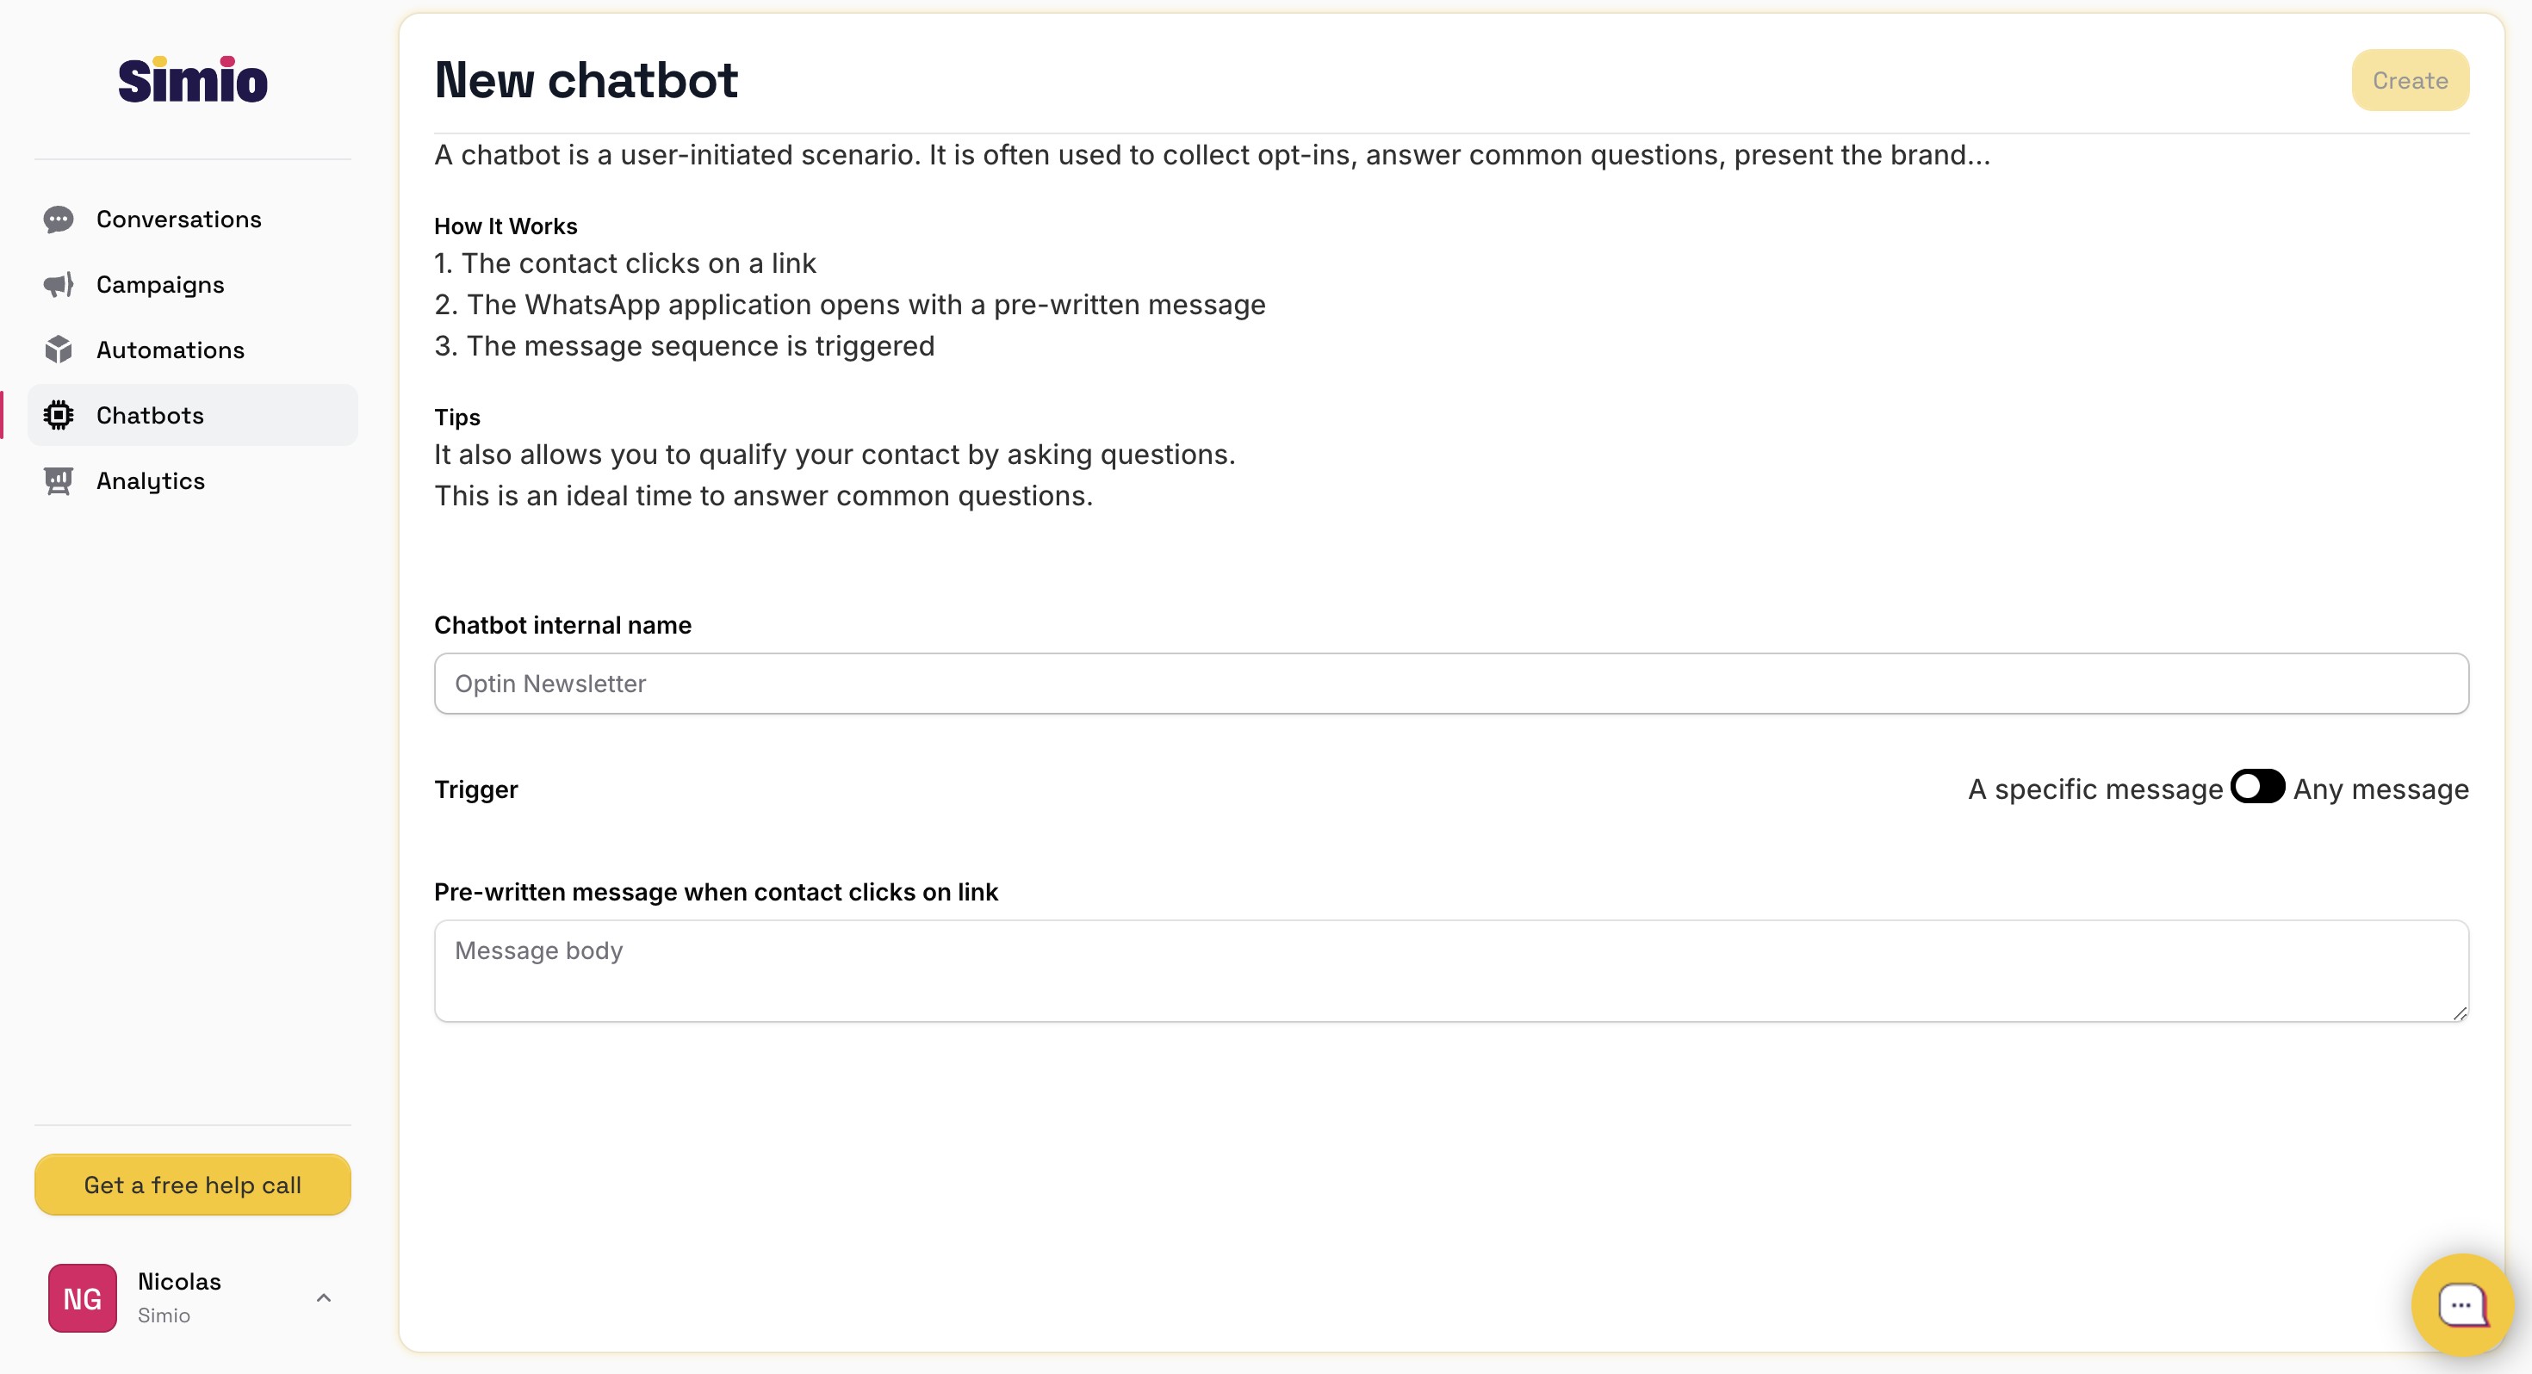Viewport: 2532px width, 1374px height.
Task: Click the Get a free help call button
Action: [x=193, y=1185]
